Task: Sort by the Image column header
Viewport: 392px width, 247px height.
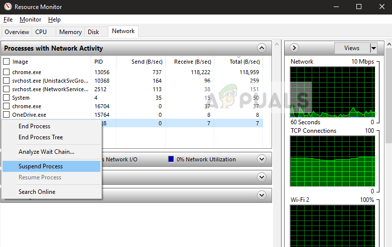Action: click(20, 62)
